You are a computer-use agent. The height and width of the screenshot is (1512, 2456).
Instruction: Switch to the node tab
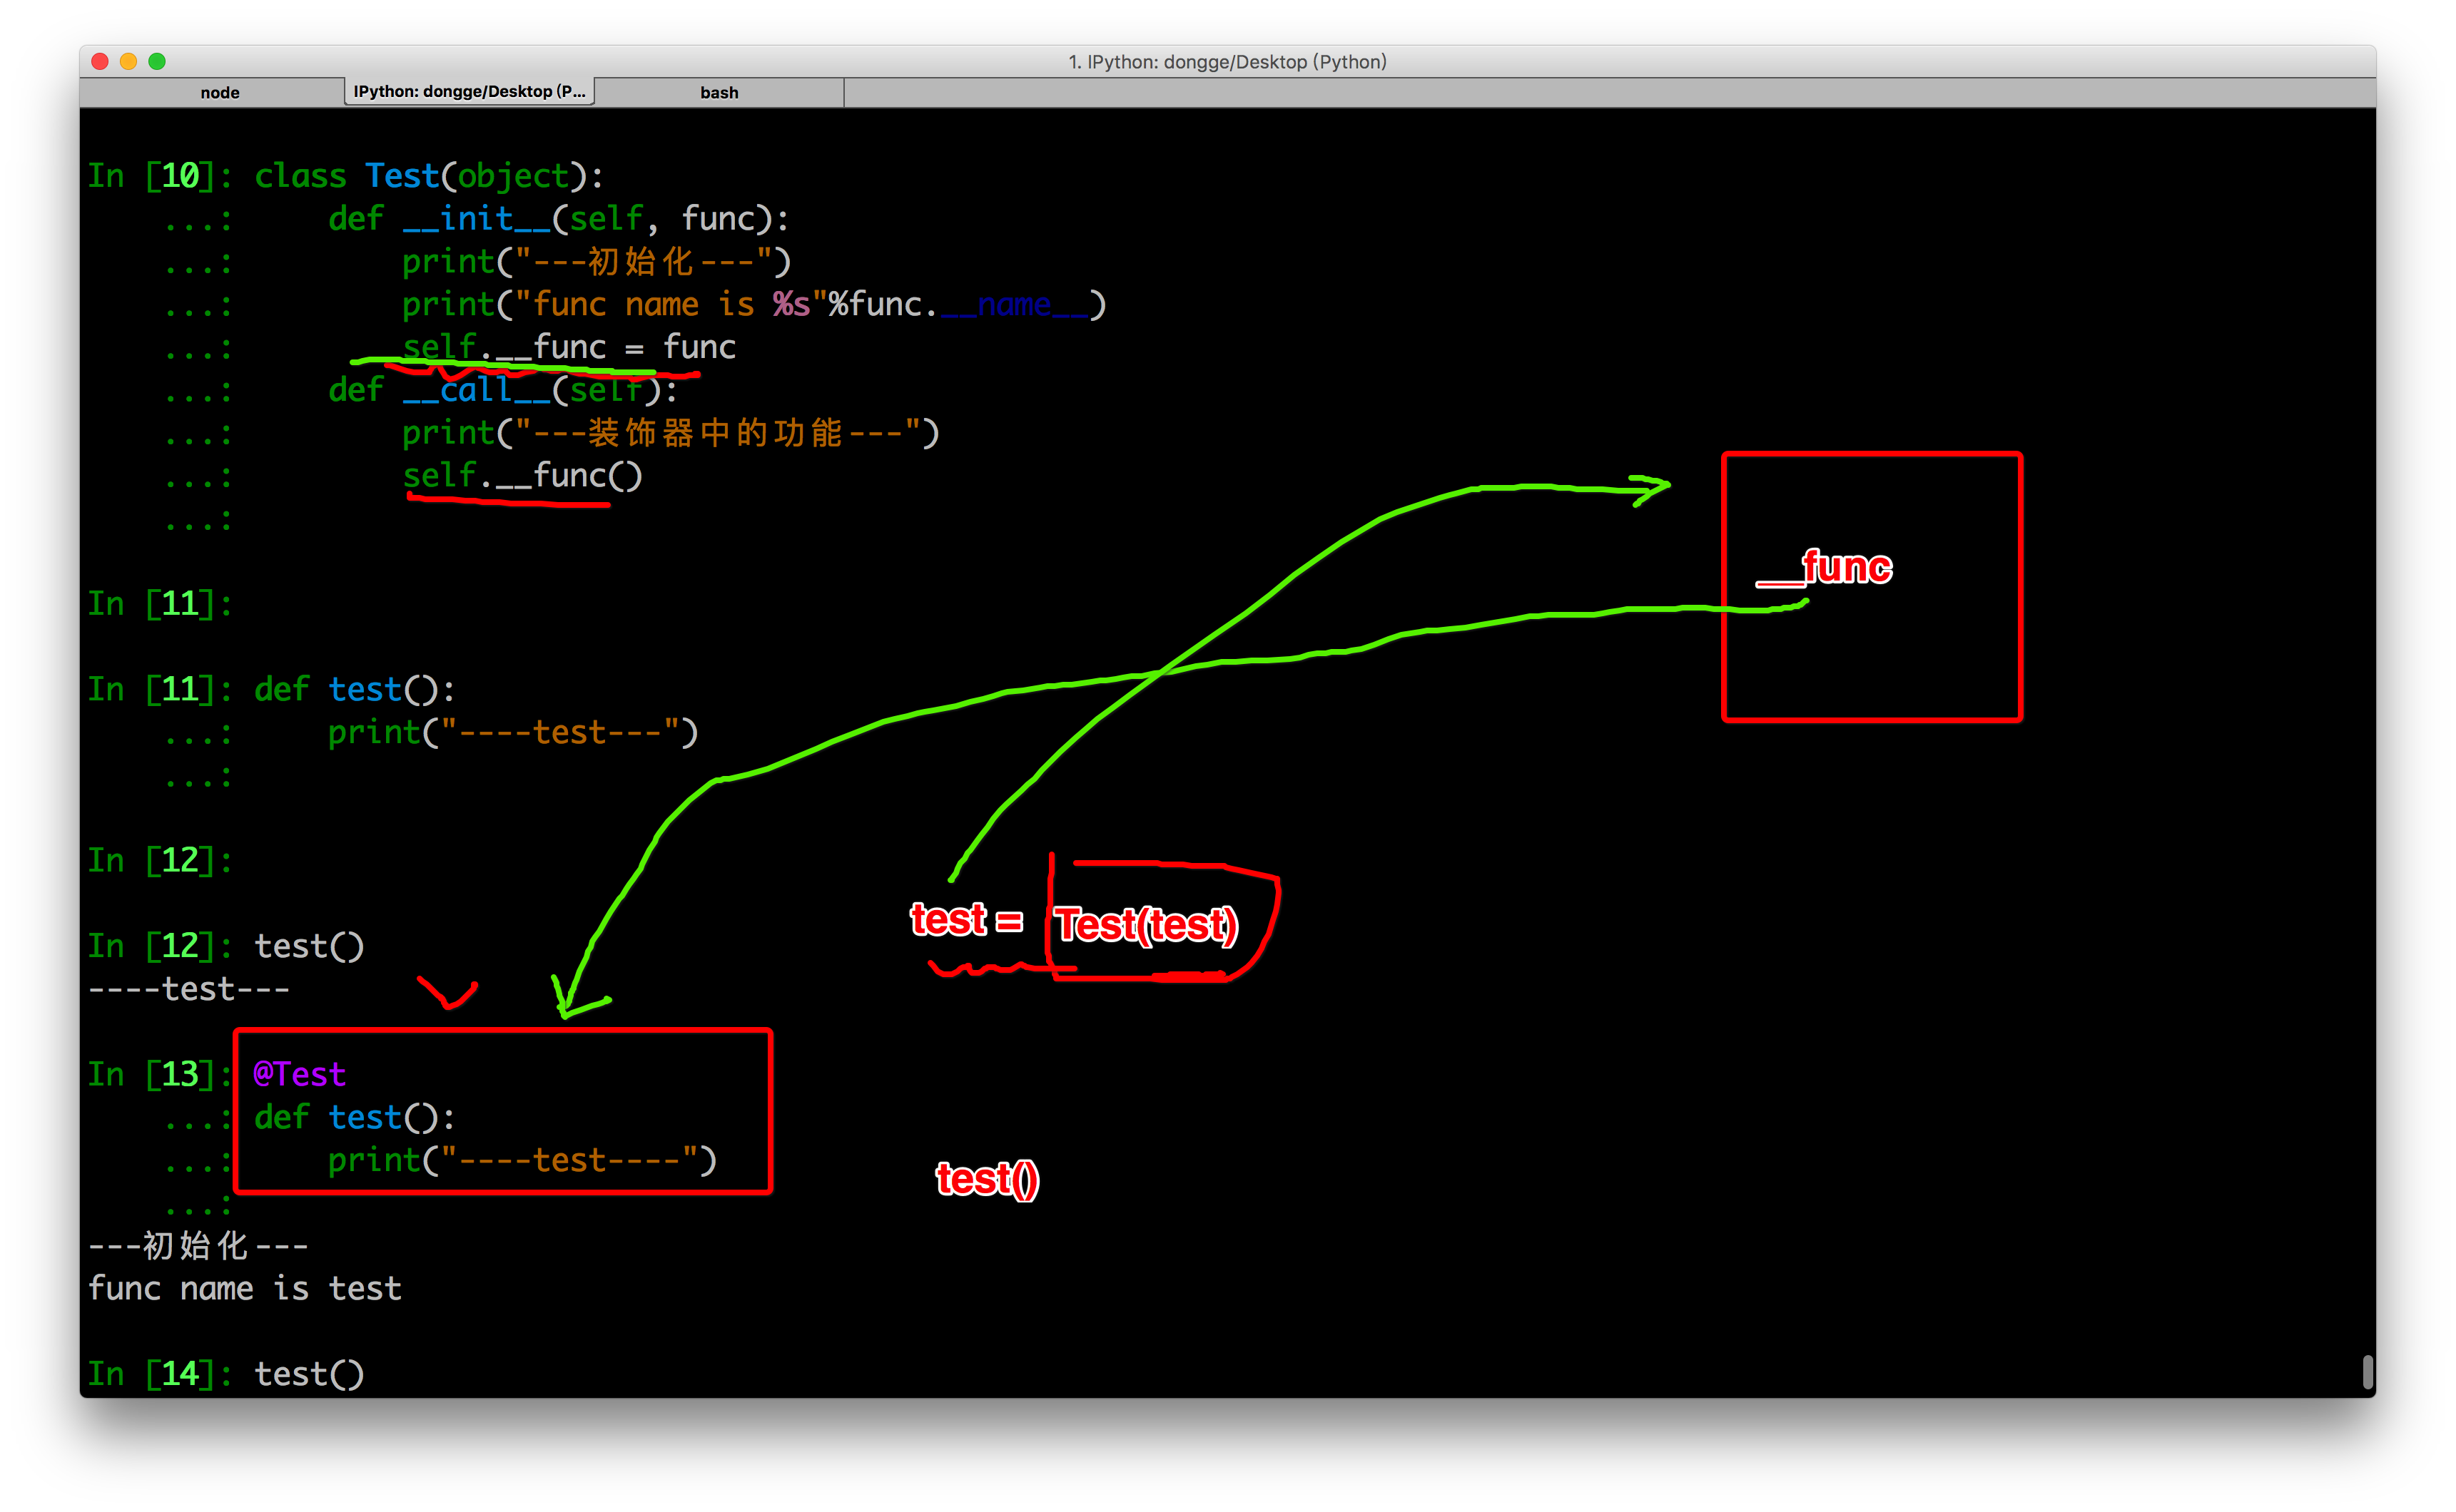[x=219, y=92]
